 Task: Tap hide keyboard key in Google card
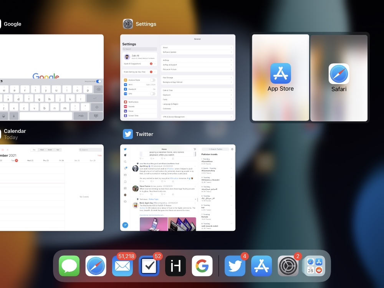[96, 116]
